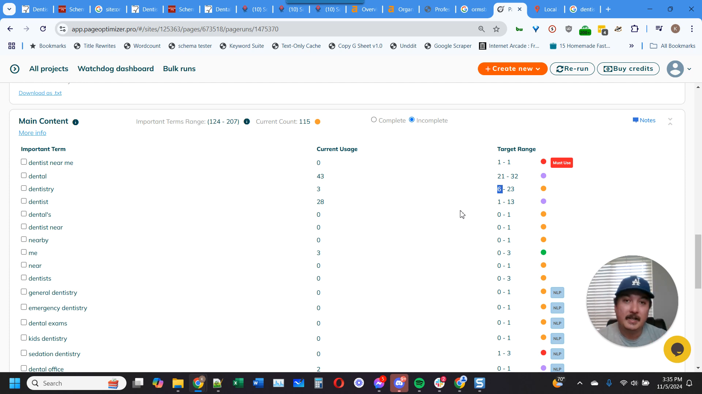Click the All projects tab
Screen dimensions: 702x394
pyautogui.click(x=49, y=68)
